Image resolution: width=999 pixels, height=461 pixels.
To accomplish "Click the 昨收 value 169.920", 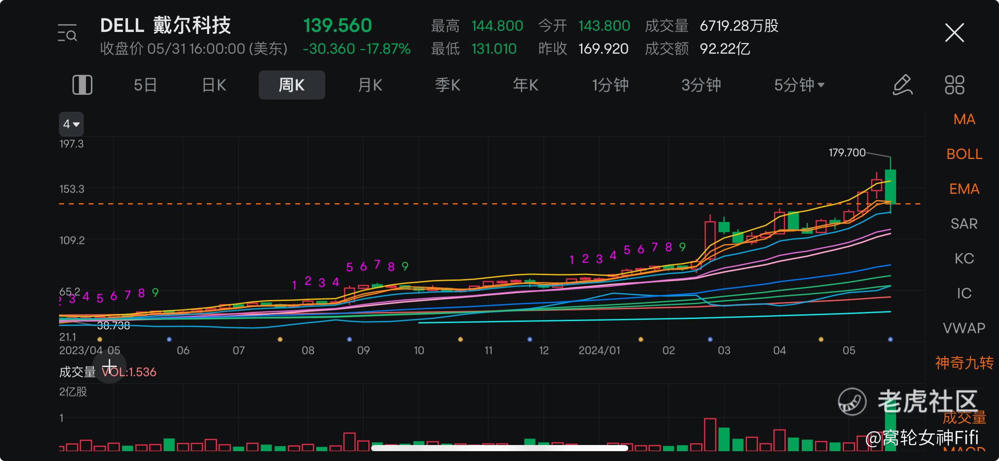I will coord(603,49).
